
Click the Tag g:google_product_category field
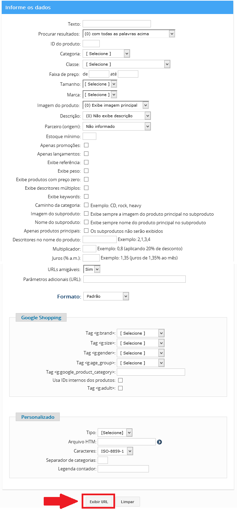pyautogui.click(x=151, y=372)
